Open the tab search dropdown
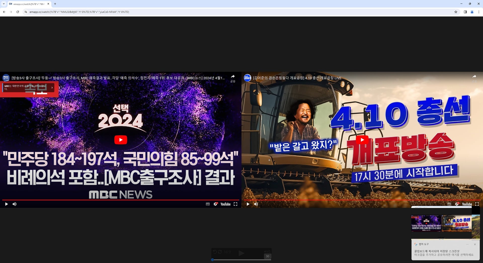This screenshot has width=483, height=263. pos(4,4)
